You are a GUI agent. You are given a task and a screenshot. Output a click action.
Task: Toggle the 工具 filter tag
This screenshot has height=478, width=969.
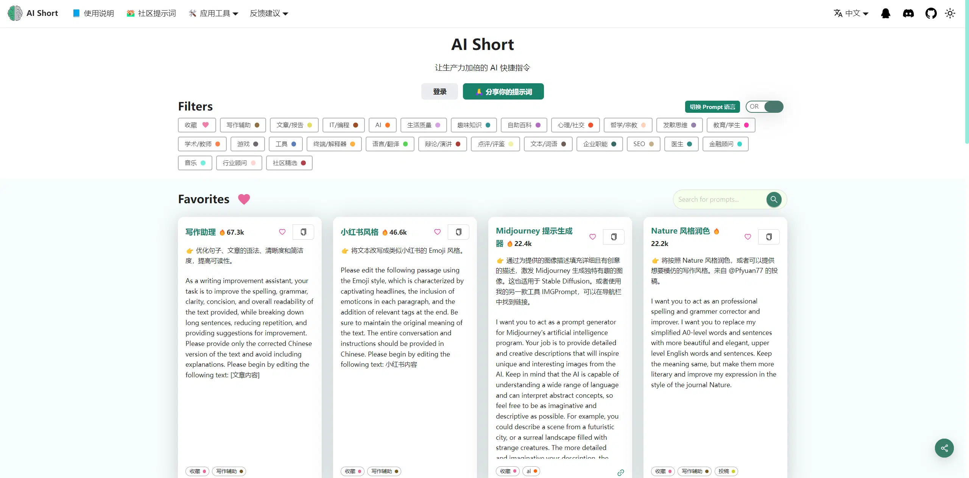point(286,144)
